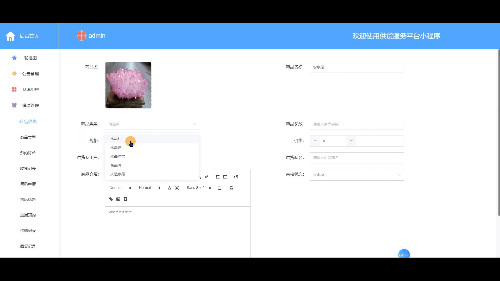Click the admin avatar icon
500x281 pixels.
click(82, 36)
